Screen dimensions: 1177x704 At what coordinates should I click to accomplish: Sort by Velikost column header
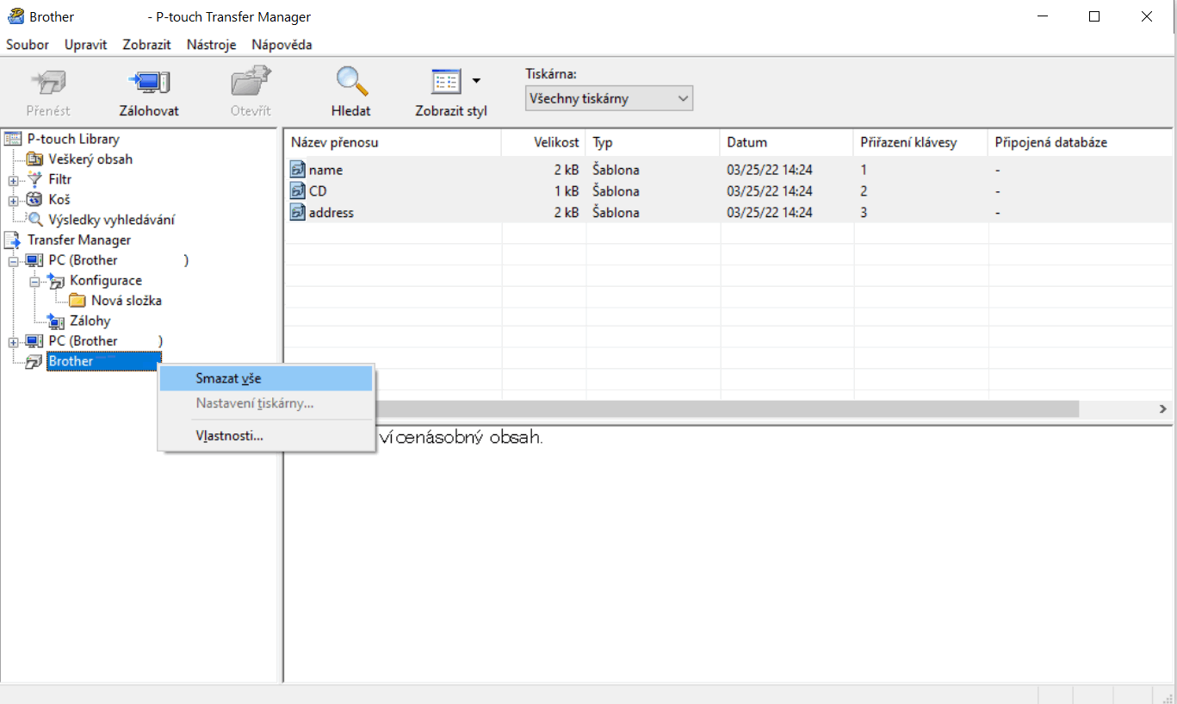(544, 142)
